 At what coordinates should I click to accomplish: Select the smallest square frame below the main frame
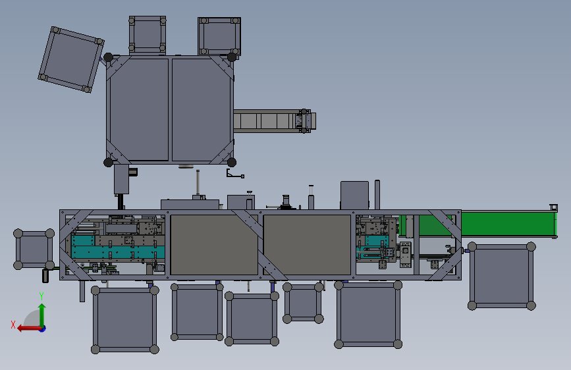303,303
